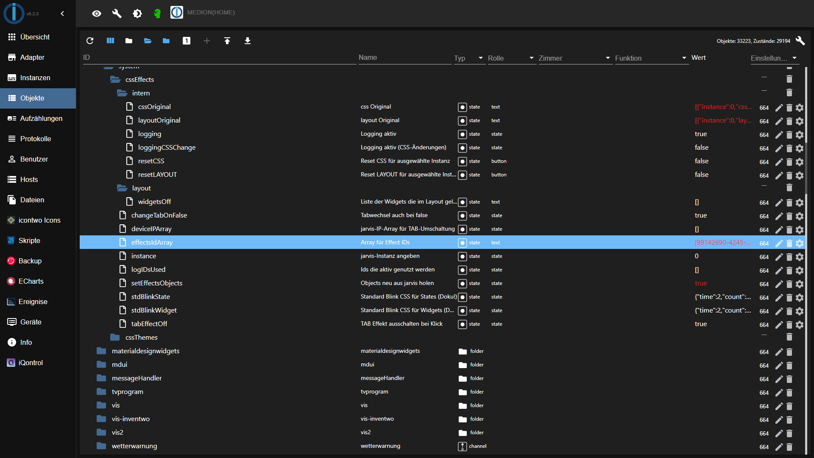Viewport: 814px width, 458px height.
Task: Click the ID filter input field
Action: pos(220,58)
